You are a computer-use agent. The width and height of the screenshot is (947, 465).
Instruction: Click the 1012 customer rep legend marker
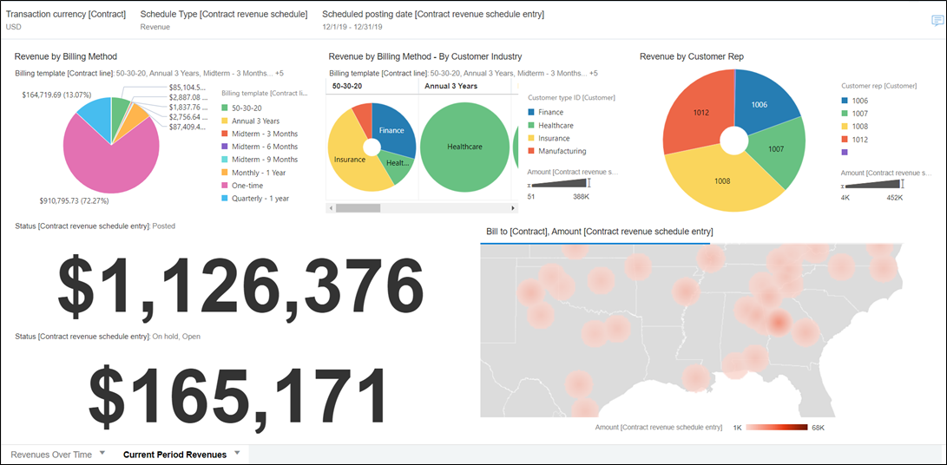tap(845, 140)
